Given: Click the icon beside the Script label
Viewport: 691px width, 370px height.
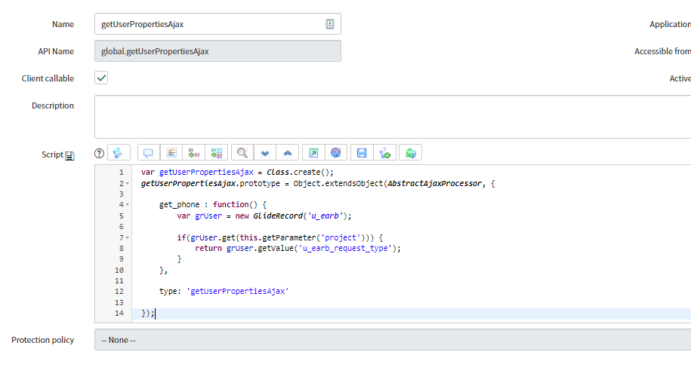Looking at the screenshot, I should 69,155.
